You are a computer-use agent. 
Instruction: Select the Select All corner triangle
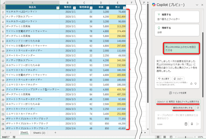tap(4, 3)
